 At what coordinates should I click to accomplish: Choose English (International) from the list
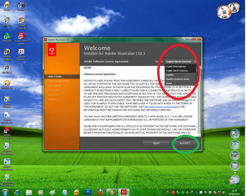181,66
